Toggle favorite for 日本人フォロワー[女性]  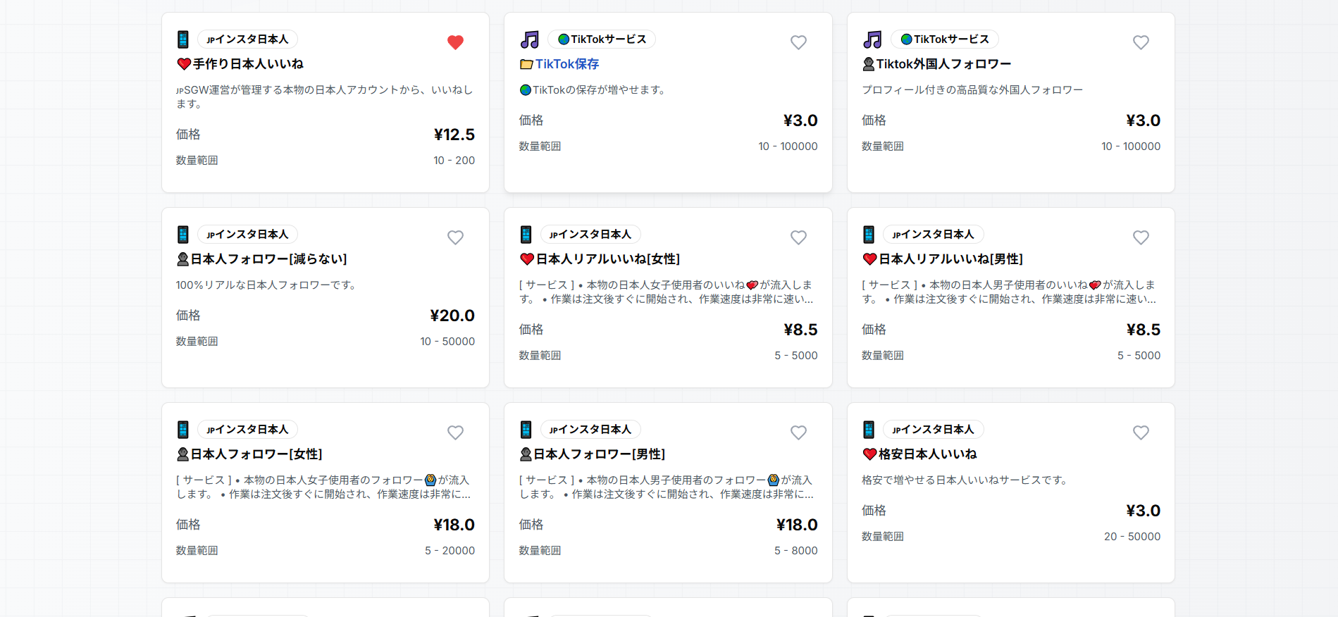point(455,432)
